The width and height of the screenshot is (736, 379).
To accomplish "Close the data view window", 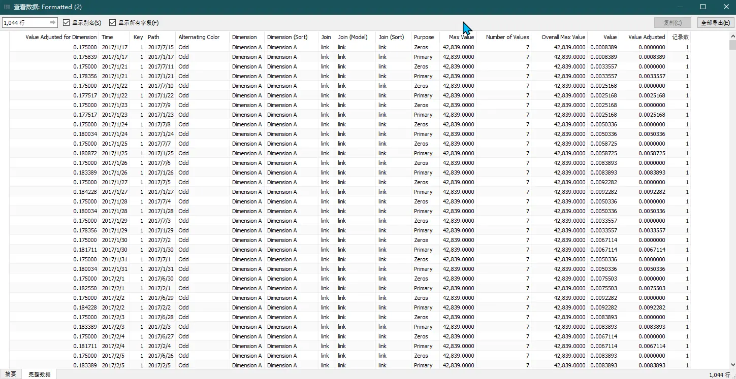I will click(x=726, y=7).
